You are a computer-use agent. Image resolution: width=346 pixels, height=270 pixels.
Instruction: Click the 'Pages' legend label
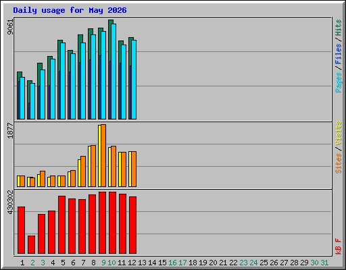(x=339, y=82)
